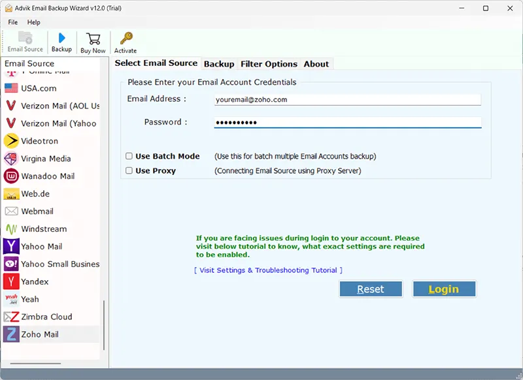Click the app icon in title bar
The image size is (523, 380).
click(8, 8)
